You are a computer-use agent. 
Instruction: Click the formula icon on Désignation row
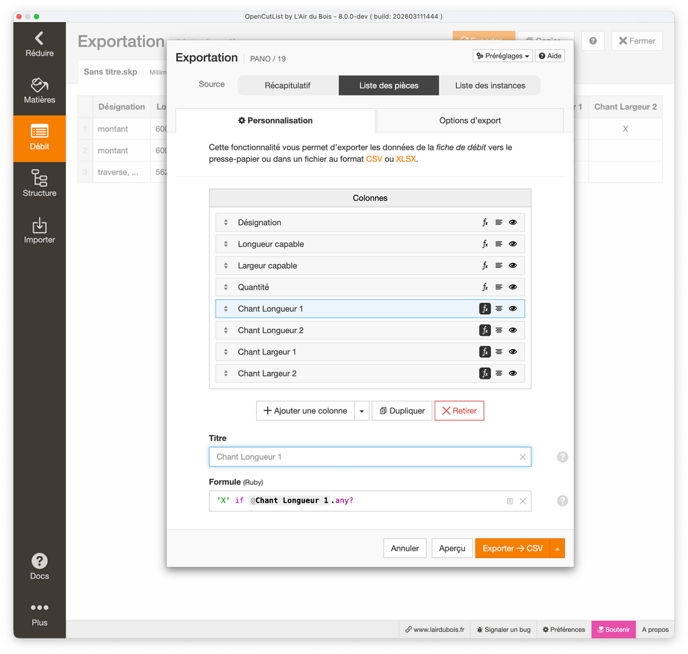point(485,223)
